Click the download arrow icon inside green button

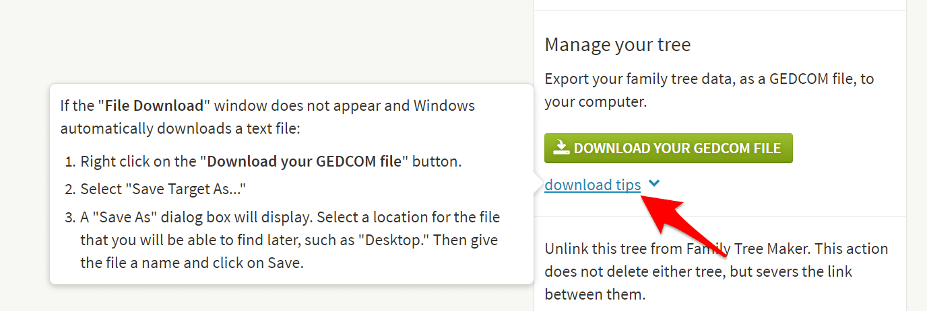[562, 148]
